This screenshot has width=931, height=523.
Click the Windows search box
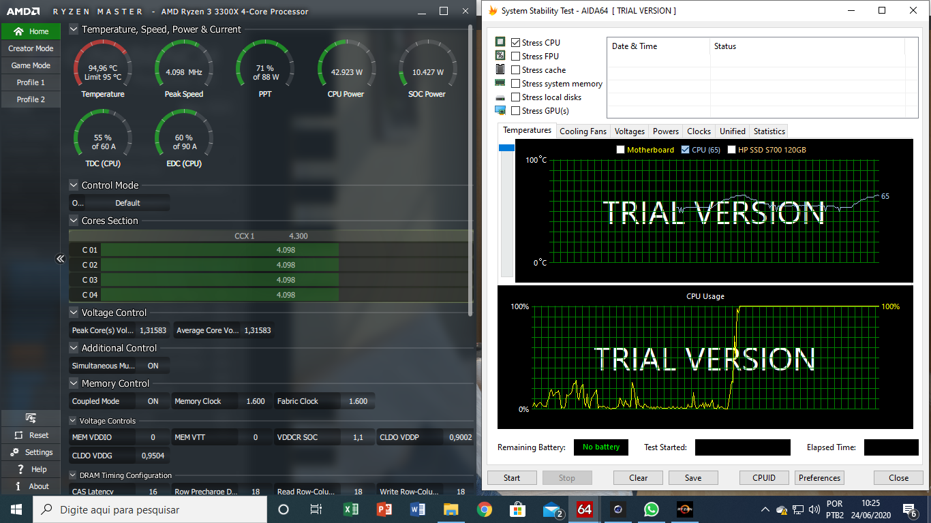(149, 509)
